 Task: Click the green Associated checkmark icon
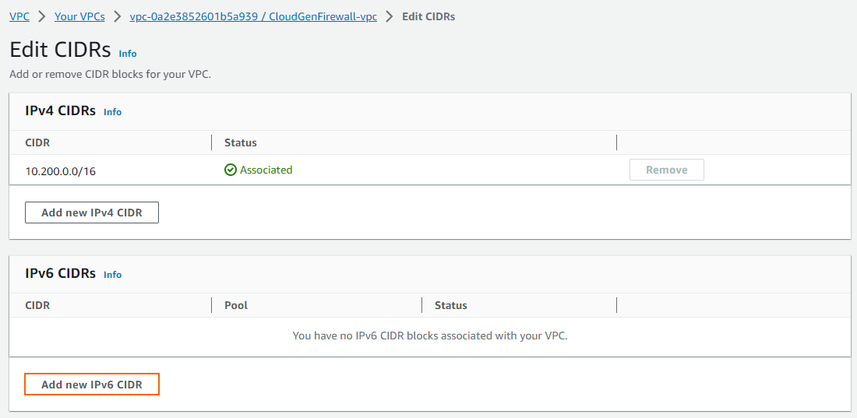[x=230, y=170]
